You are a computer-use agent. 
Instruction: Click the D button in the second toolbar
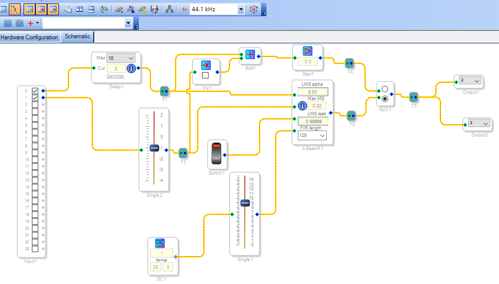20,23
